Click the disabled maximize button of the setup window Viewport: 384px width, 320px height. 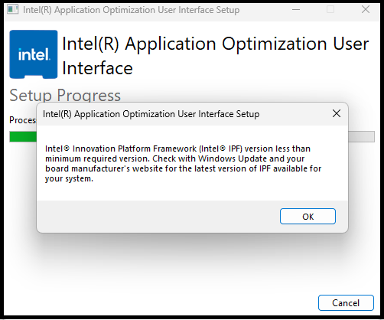coord(330,10)
